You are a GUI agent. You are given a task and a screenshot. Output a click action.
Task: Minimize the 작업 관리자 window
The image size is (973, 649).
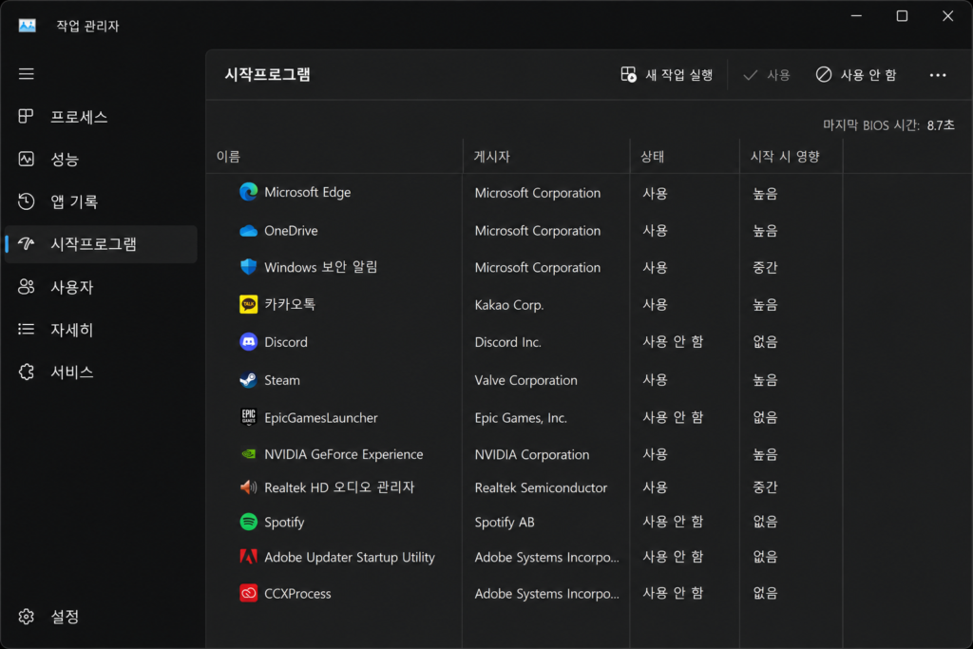click(856, 16)
